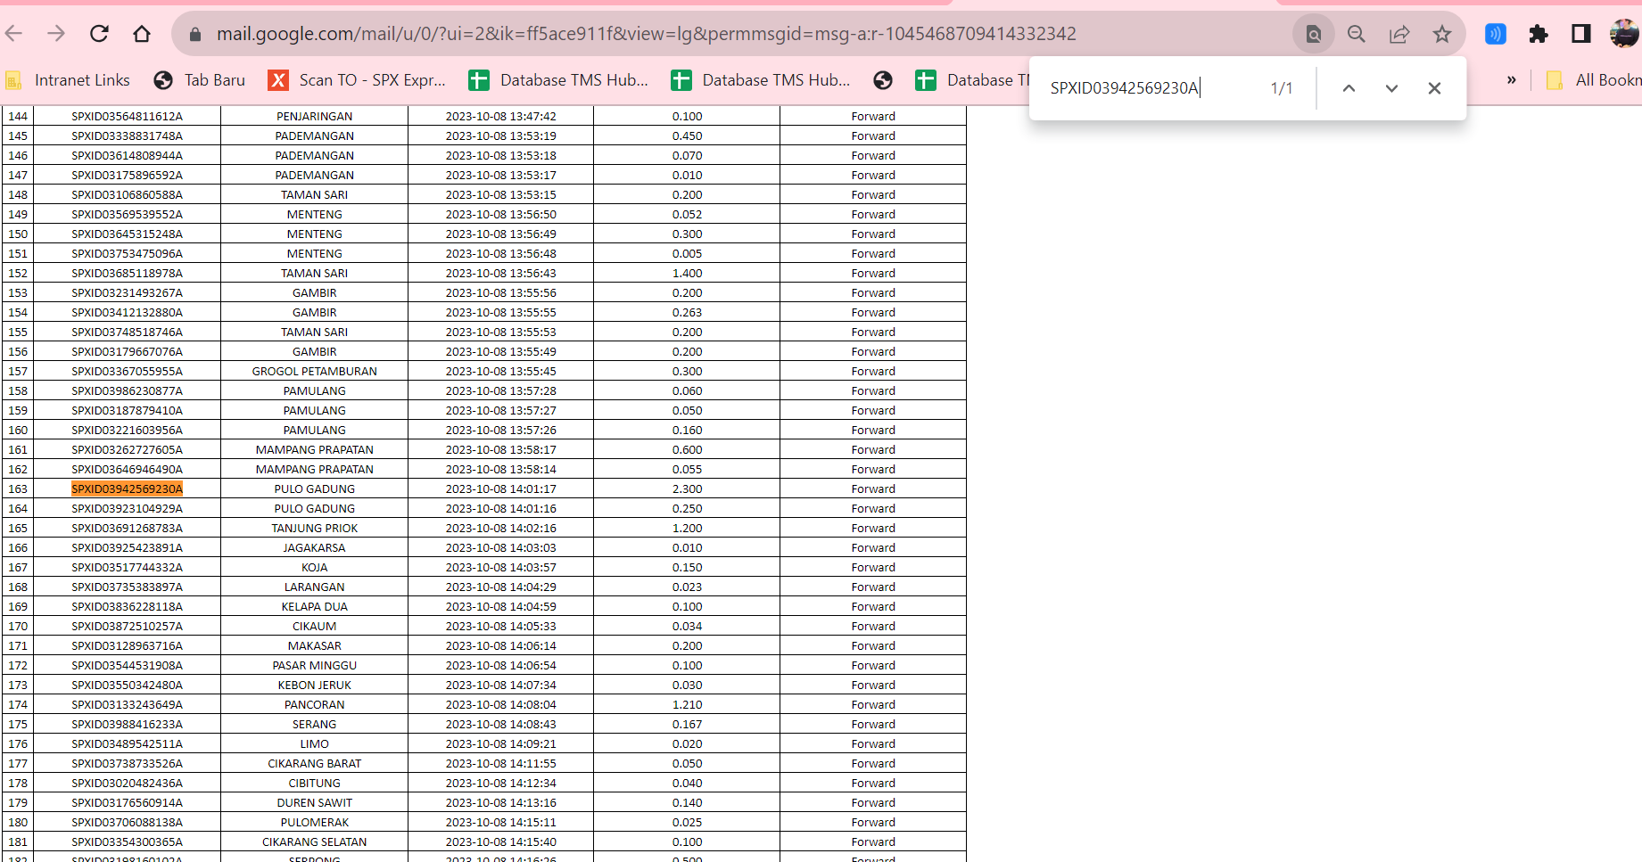Click the LARANGAN destination cell
The image size is (1642, 862).
coord(315,587)
